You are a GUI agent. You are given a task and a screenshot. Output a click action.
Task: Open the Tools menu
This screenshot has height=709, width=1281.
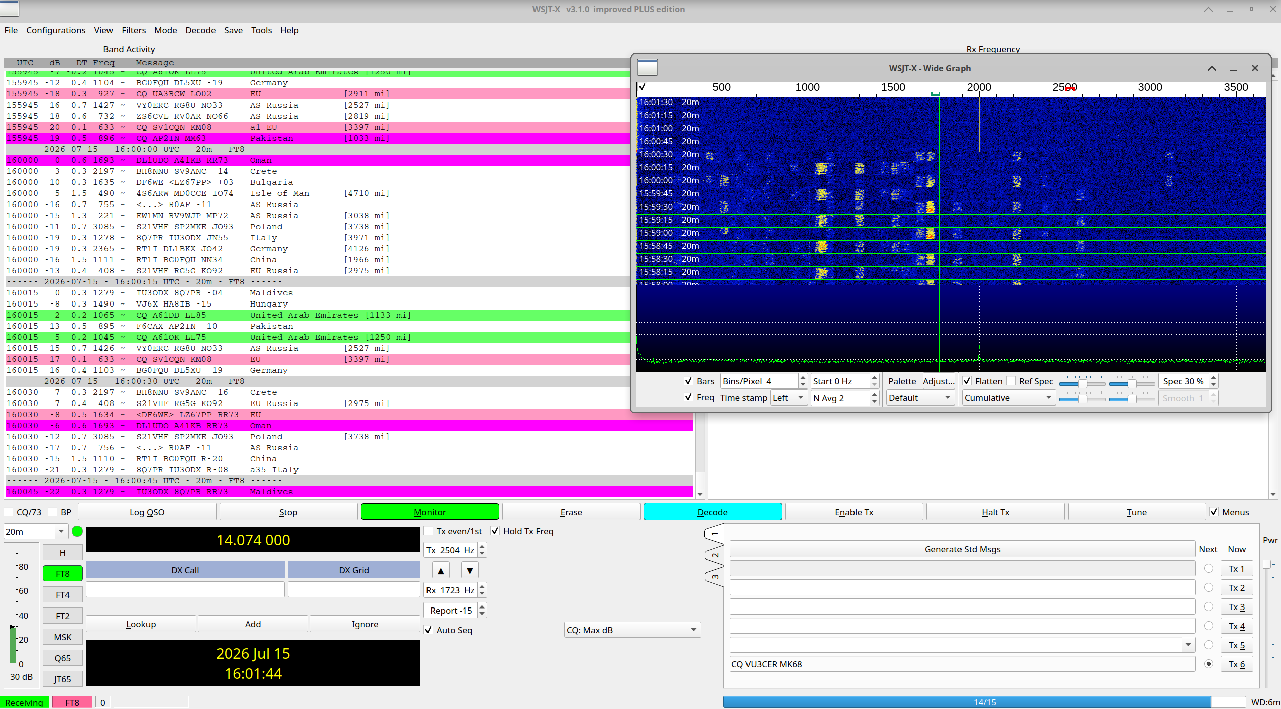pyautogui.click(x=261, y=30)
